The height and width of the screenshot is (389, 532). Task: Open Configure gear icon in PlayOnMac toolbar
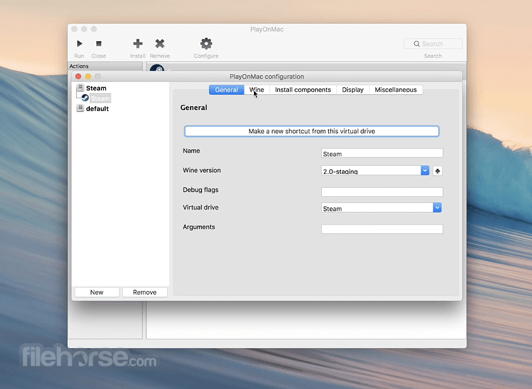[x=206, y=44]
